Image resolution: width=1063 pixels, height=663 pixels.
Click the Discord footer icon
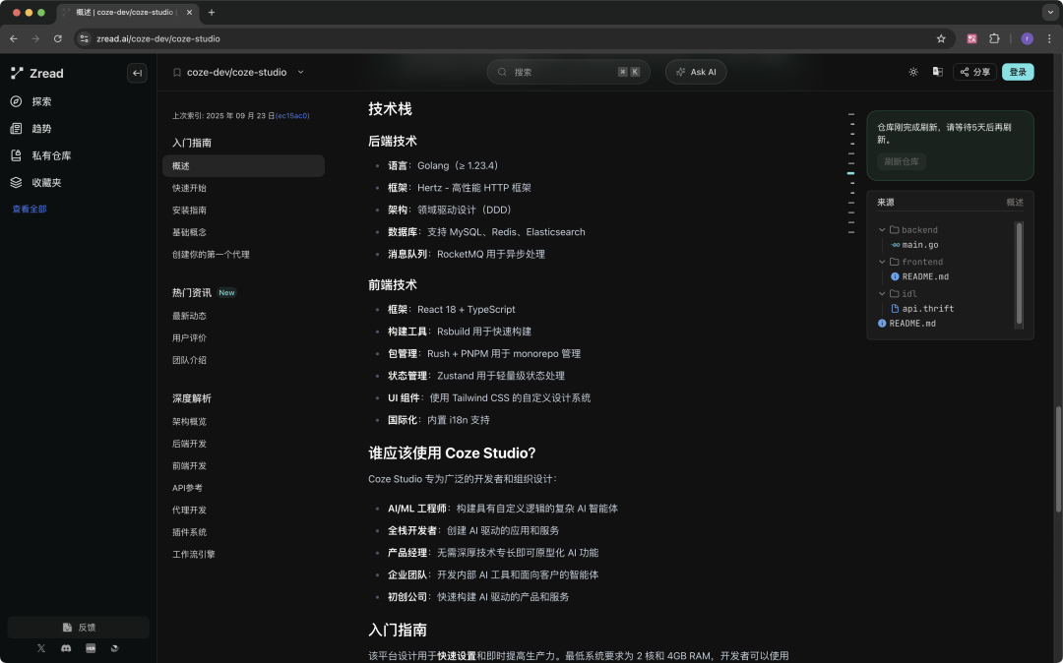66,648
